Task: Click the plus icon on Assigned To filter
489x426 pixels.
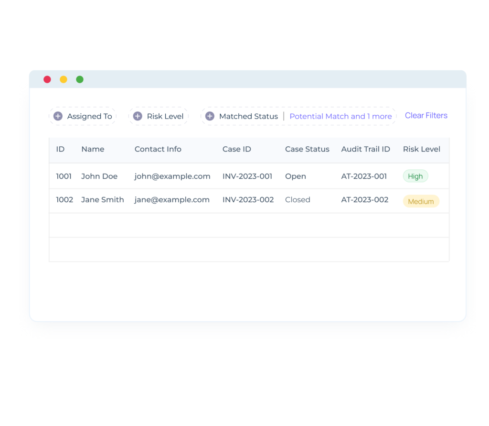Action: pos(58,116)
